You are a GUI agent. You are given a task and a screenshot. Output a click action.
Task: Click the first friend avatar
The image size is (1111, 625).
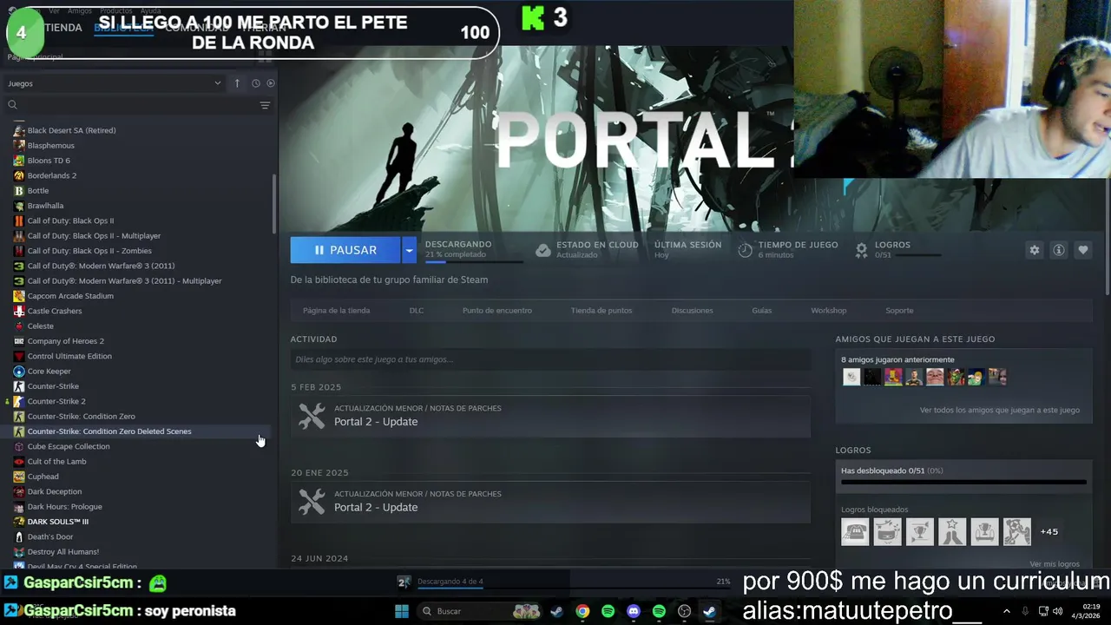point(851,377)
